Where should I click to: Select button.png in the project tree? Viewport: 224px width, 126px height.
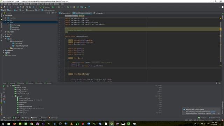click(x=14, y=27)
